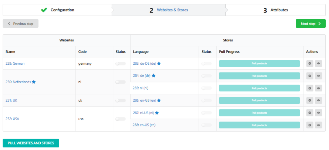Click the eye icon for store 285: nl
Screen dimensions: 329x150
[x=318, y=88]
